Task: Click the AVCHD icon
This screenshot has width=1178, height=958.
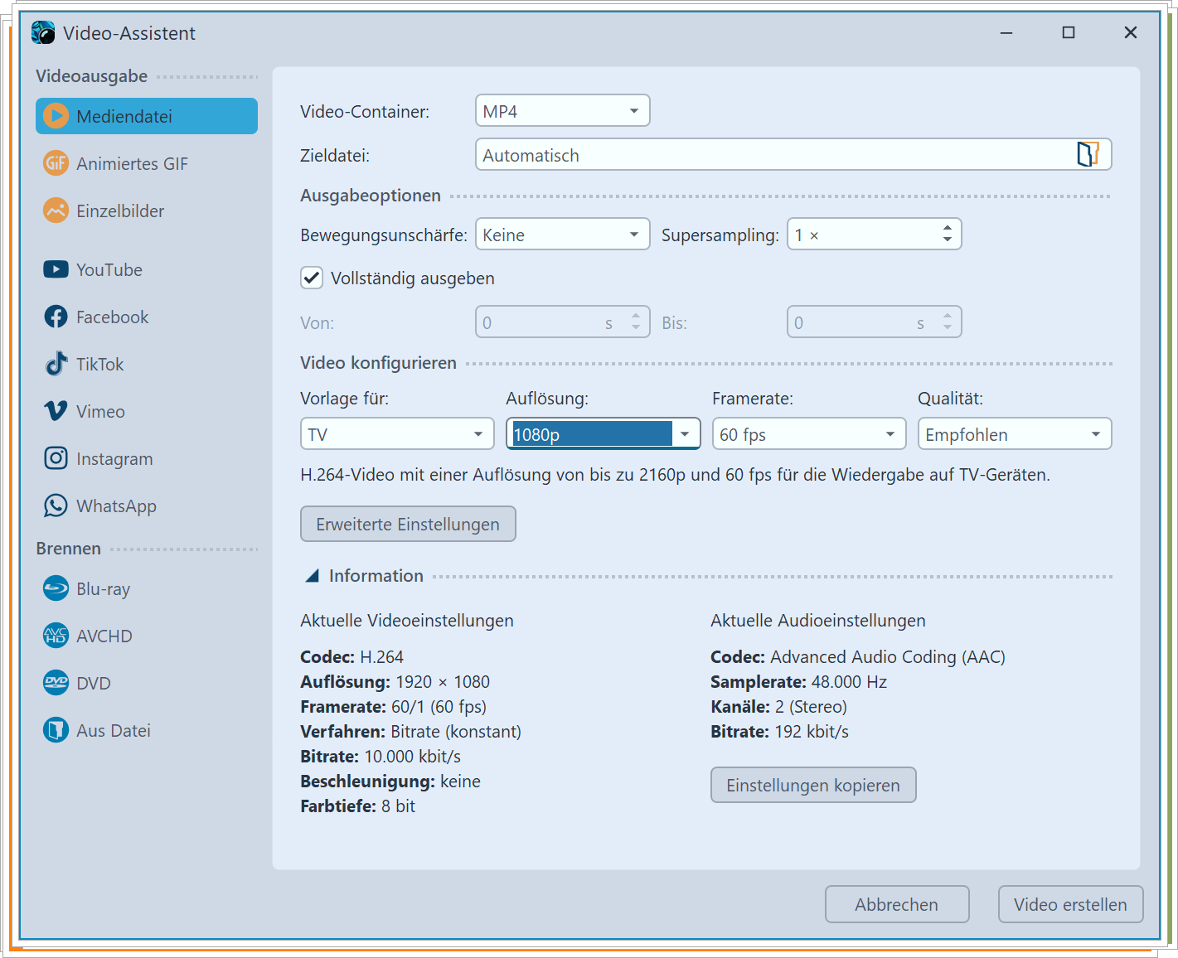Action: pyautogui.click(x=56, y=636)
